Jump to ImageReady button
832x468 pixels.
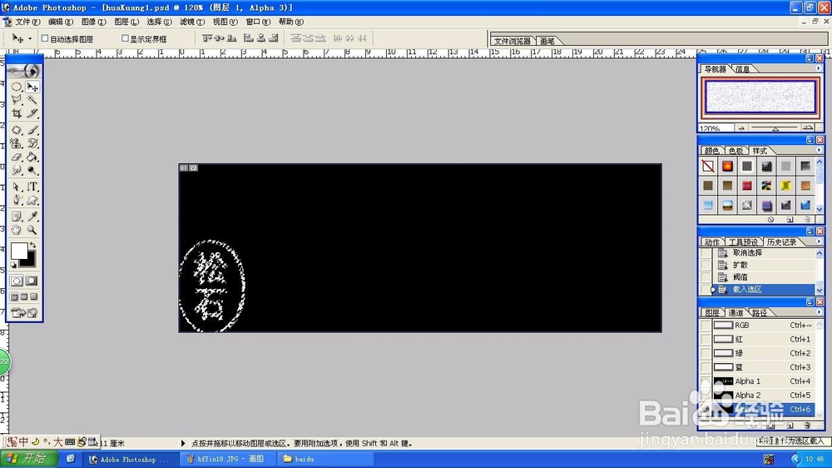[x=24, y=313]
